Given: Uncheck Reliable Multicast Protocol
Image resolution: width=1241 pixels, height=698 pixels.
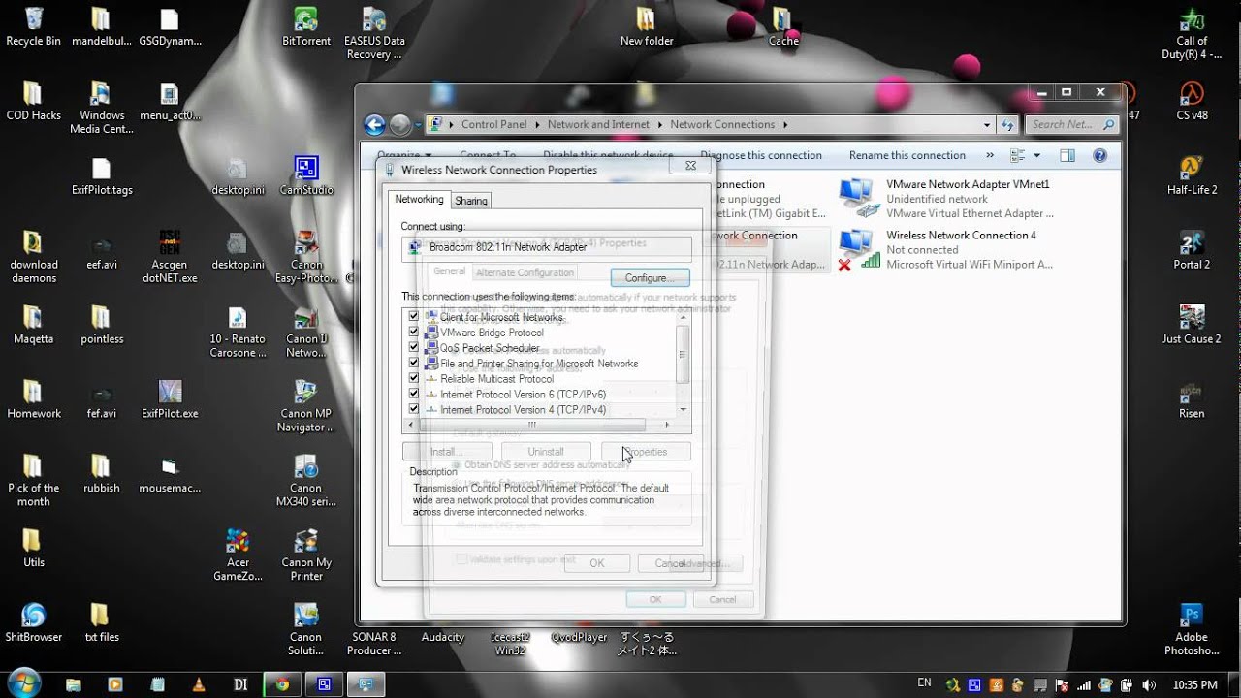Looking at the screenshot, I should point(414,379).
